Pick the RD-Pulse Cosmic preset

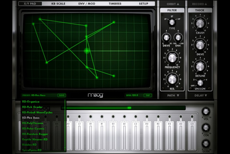pyautogui.click(x=33, y=128)
